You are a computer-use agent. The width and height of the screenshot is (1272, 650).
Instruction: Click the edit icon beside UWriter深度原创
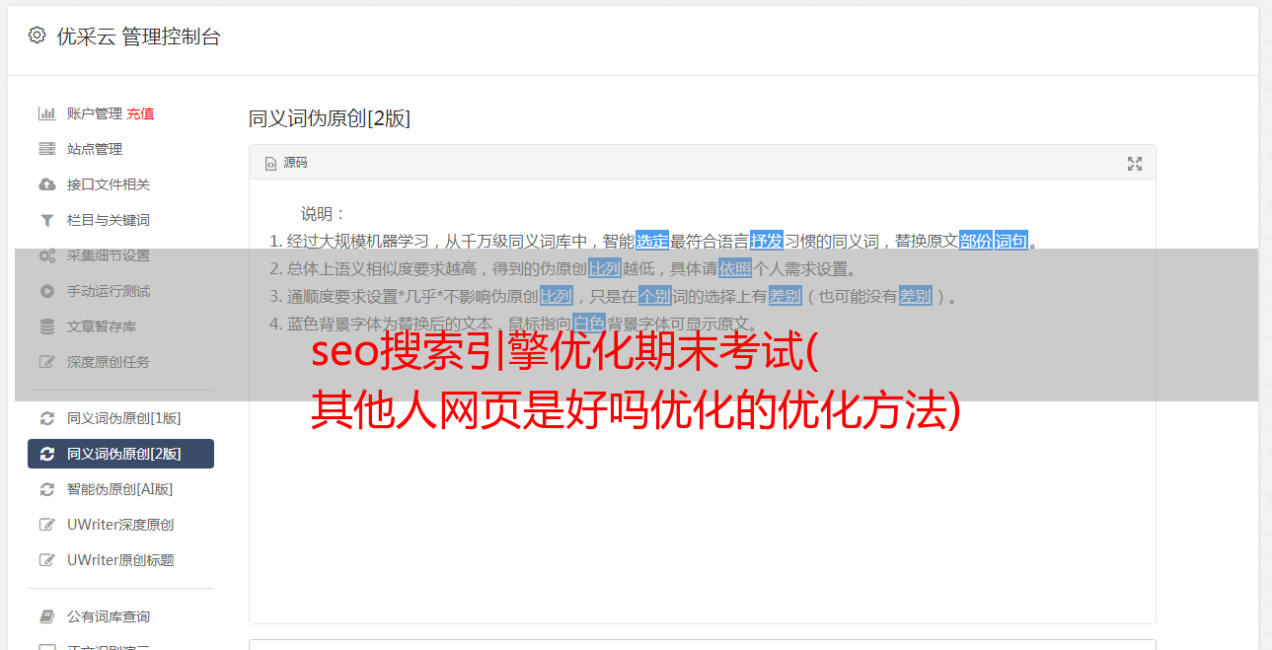click(46, 525)
